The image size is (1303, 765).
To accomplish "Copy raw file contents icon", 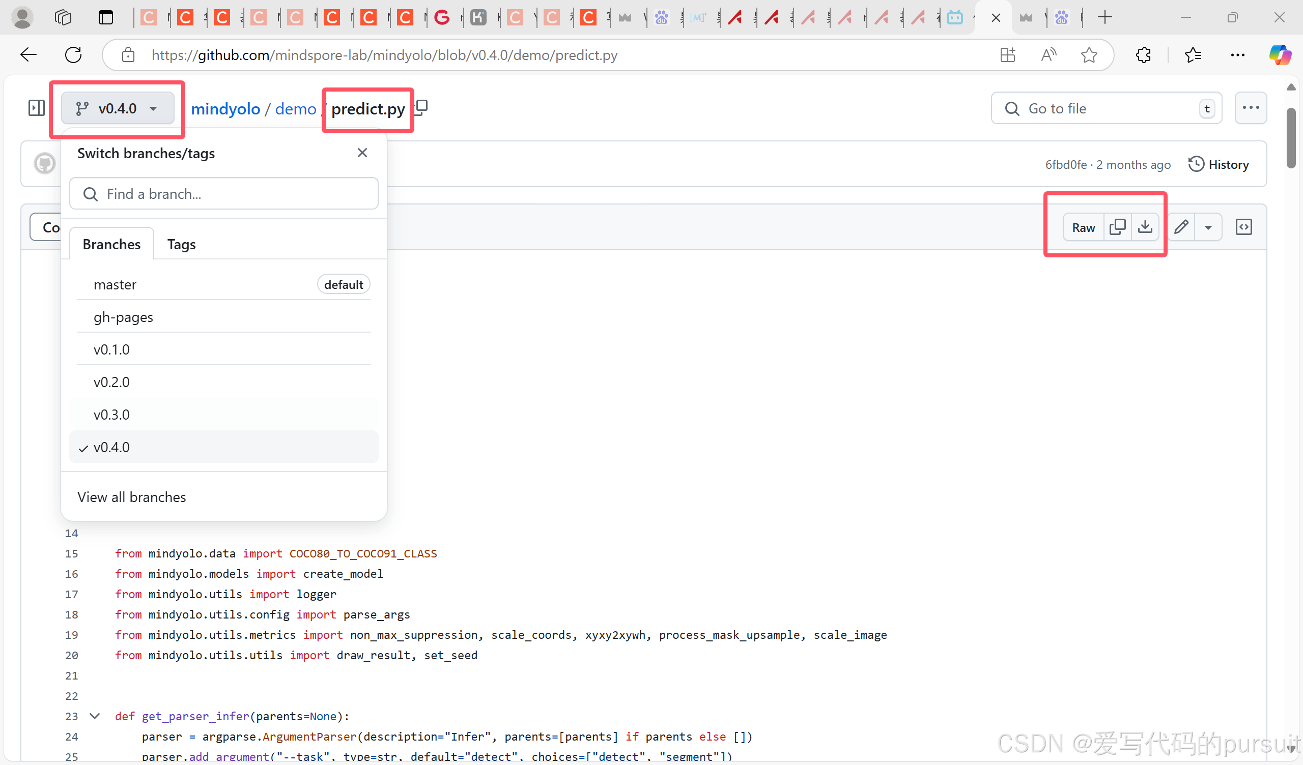I will tap(1117, 227).
